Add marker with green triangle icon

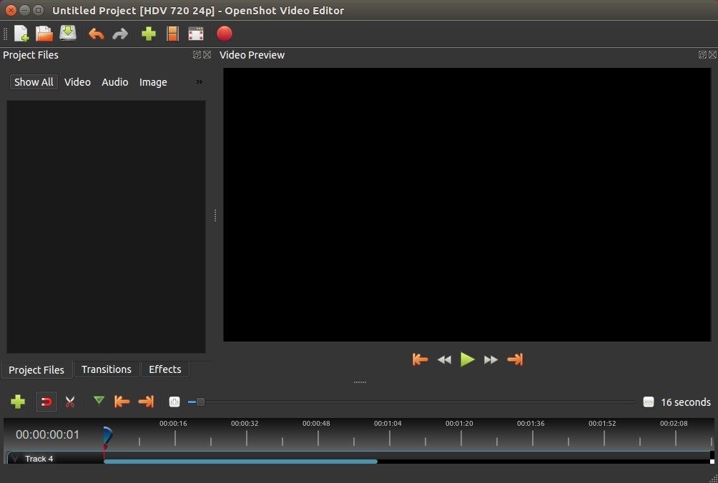[99, 401]
